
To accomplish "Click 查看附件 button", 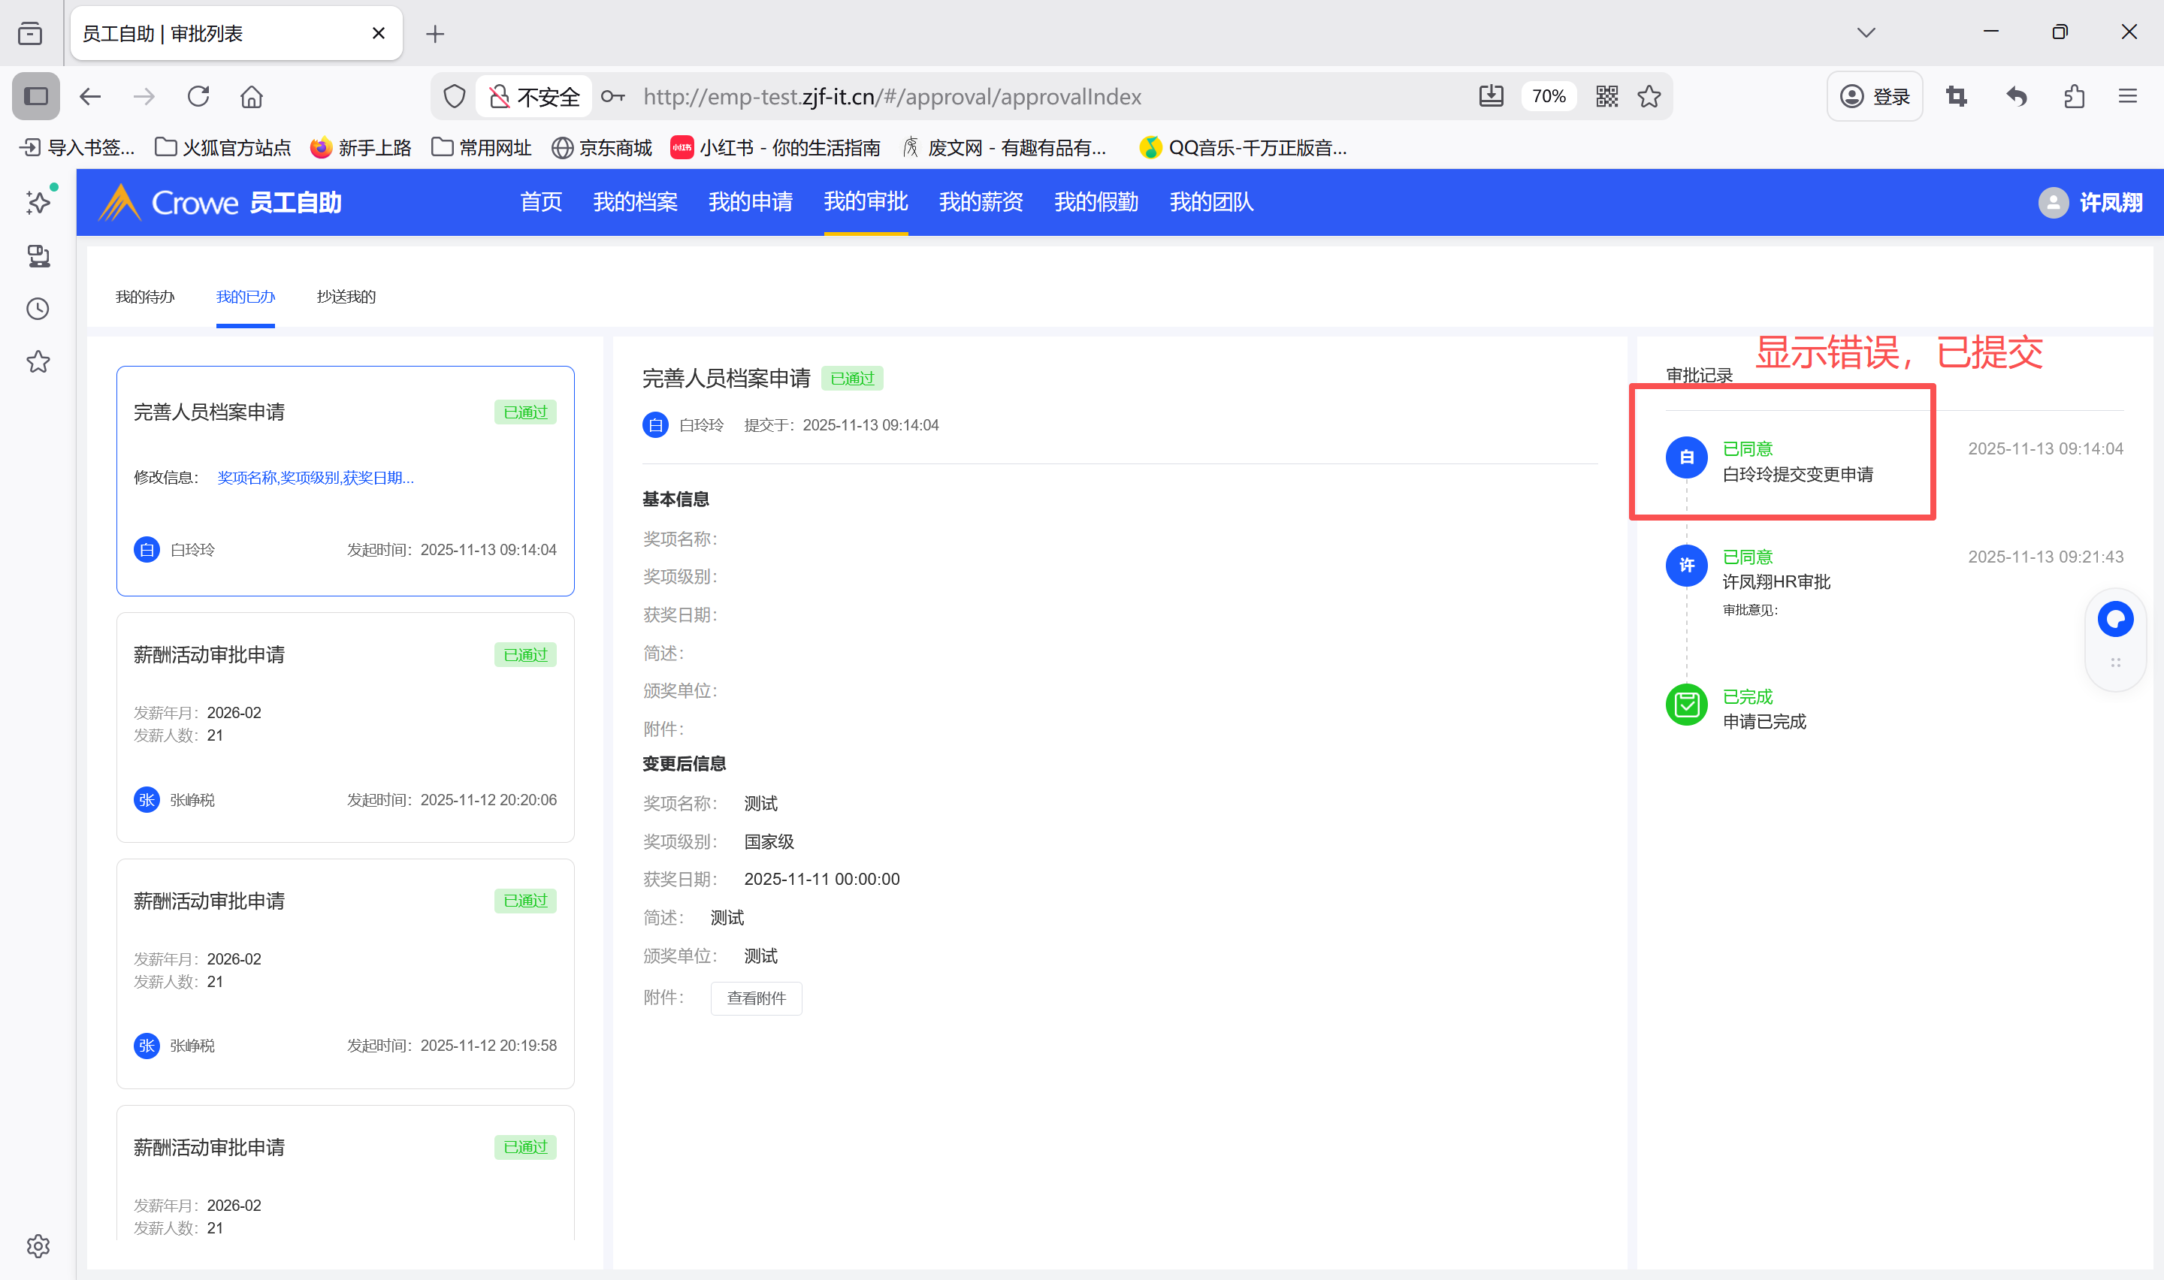I will tap(756, 998).
